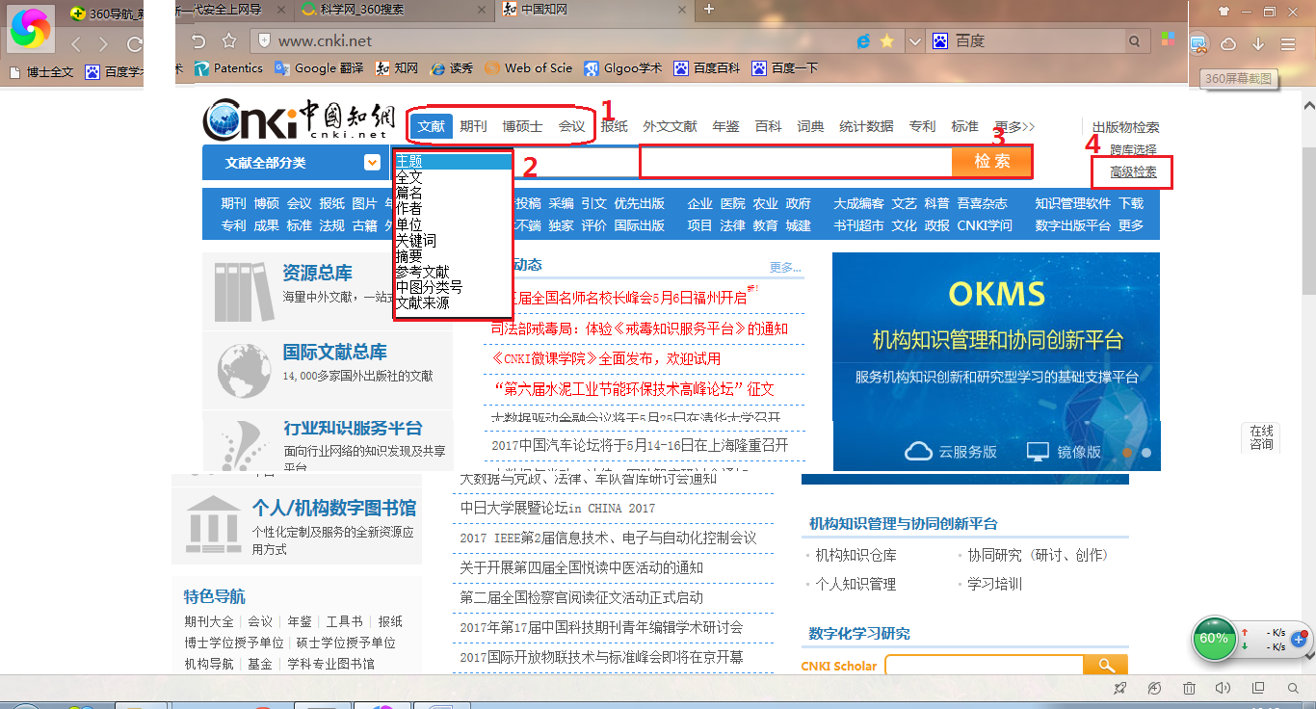Click the speaker mute icon in status bar
Viewport: 1316px width, 709px height.
coord(1223,688)
